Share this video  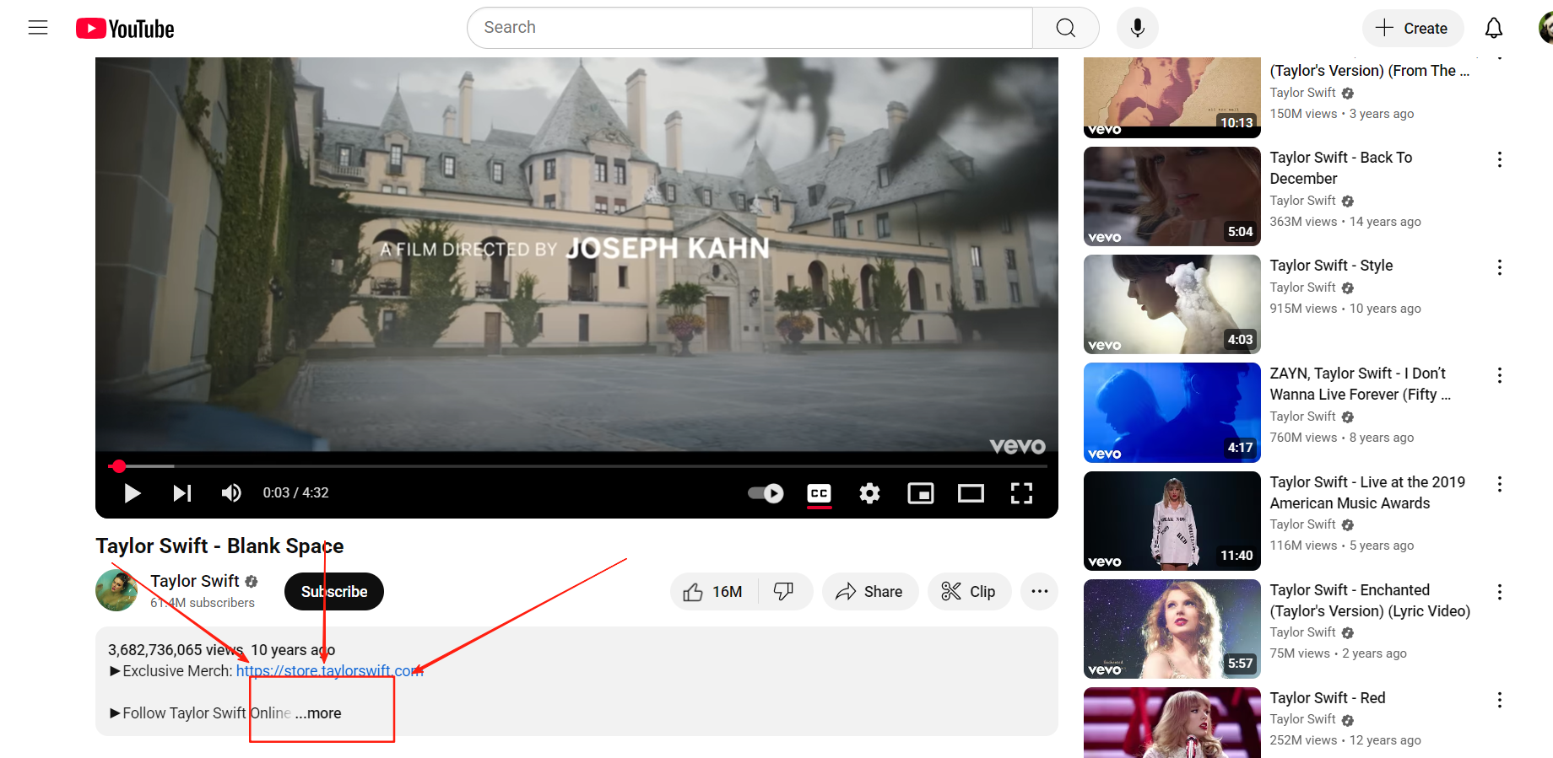(x=870, y=592)
